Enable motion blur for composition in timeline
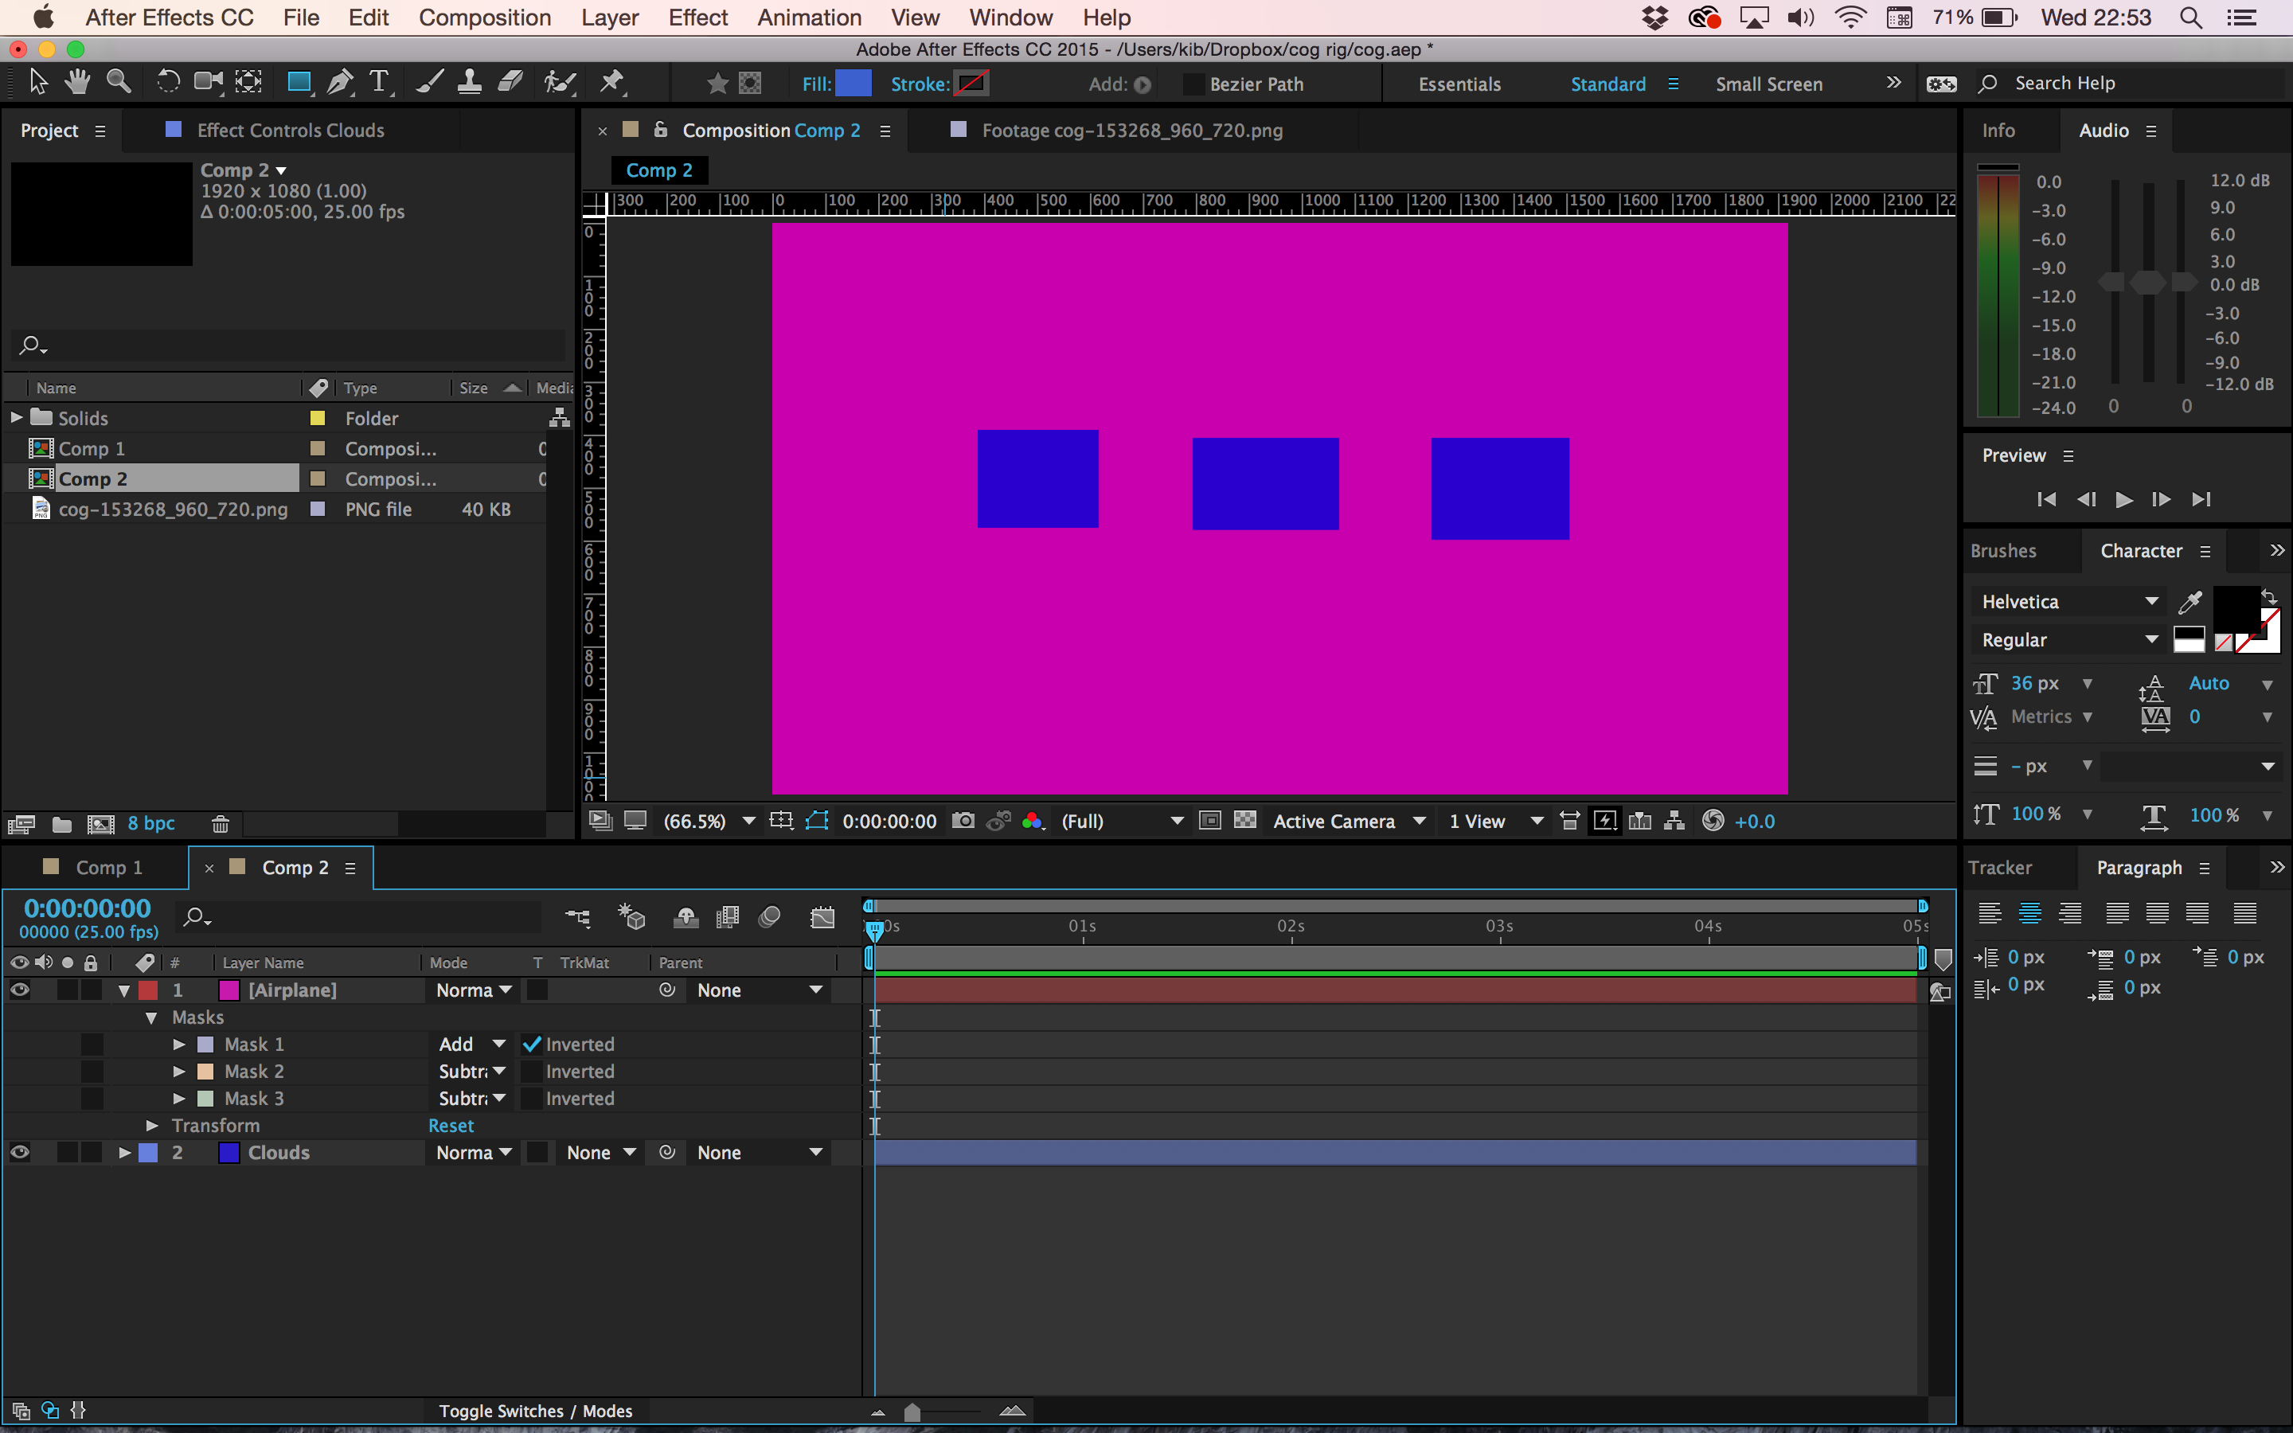This screenshot has height=1433, width=2293. [x=769, y=916]
